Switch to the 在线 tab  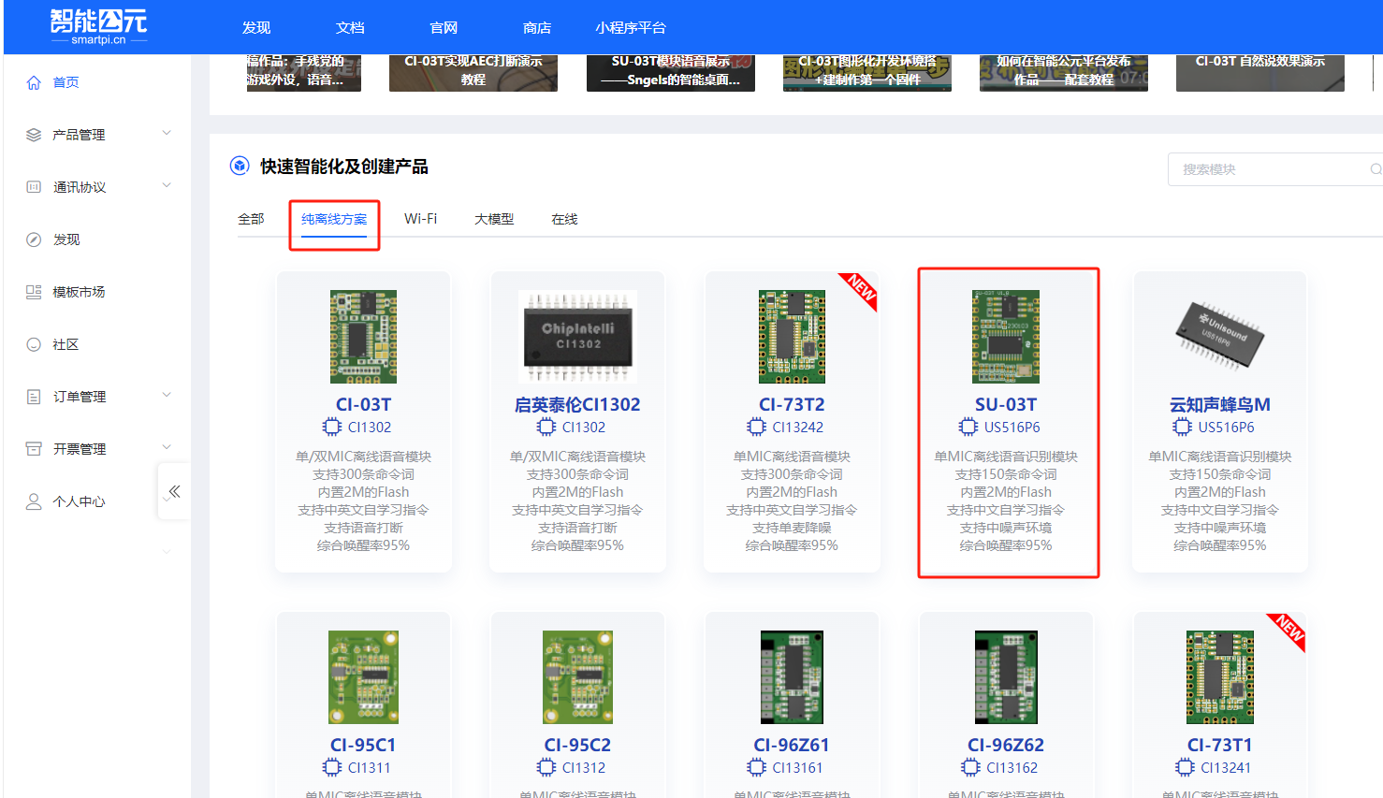point(564,219)
